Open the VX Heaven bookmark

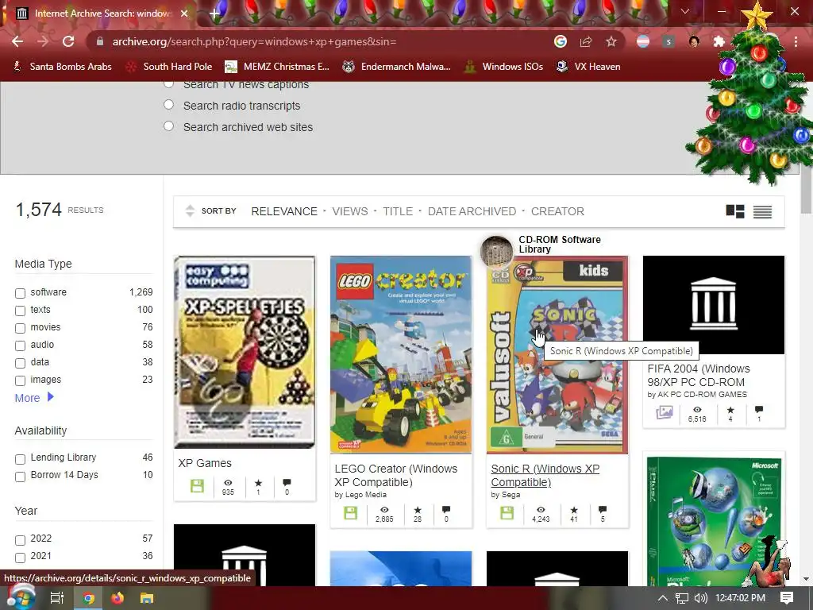click(x=588, y=67)
